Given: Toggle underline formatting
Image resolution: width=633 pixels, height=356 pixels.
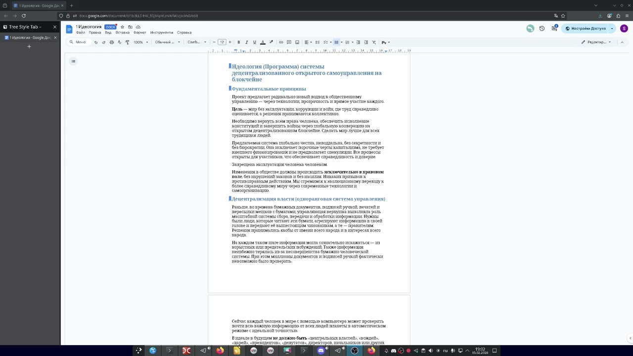Looking at the screenshot, I should click(255, 42).
